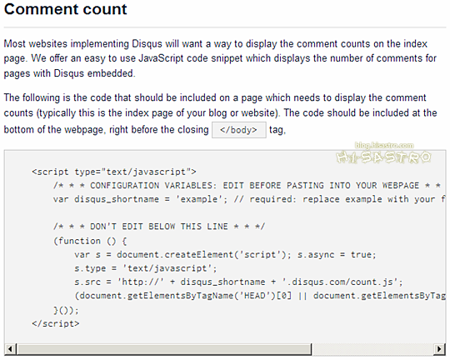Click the code block's left scroll arrow

point(10,349)
